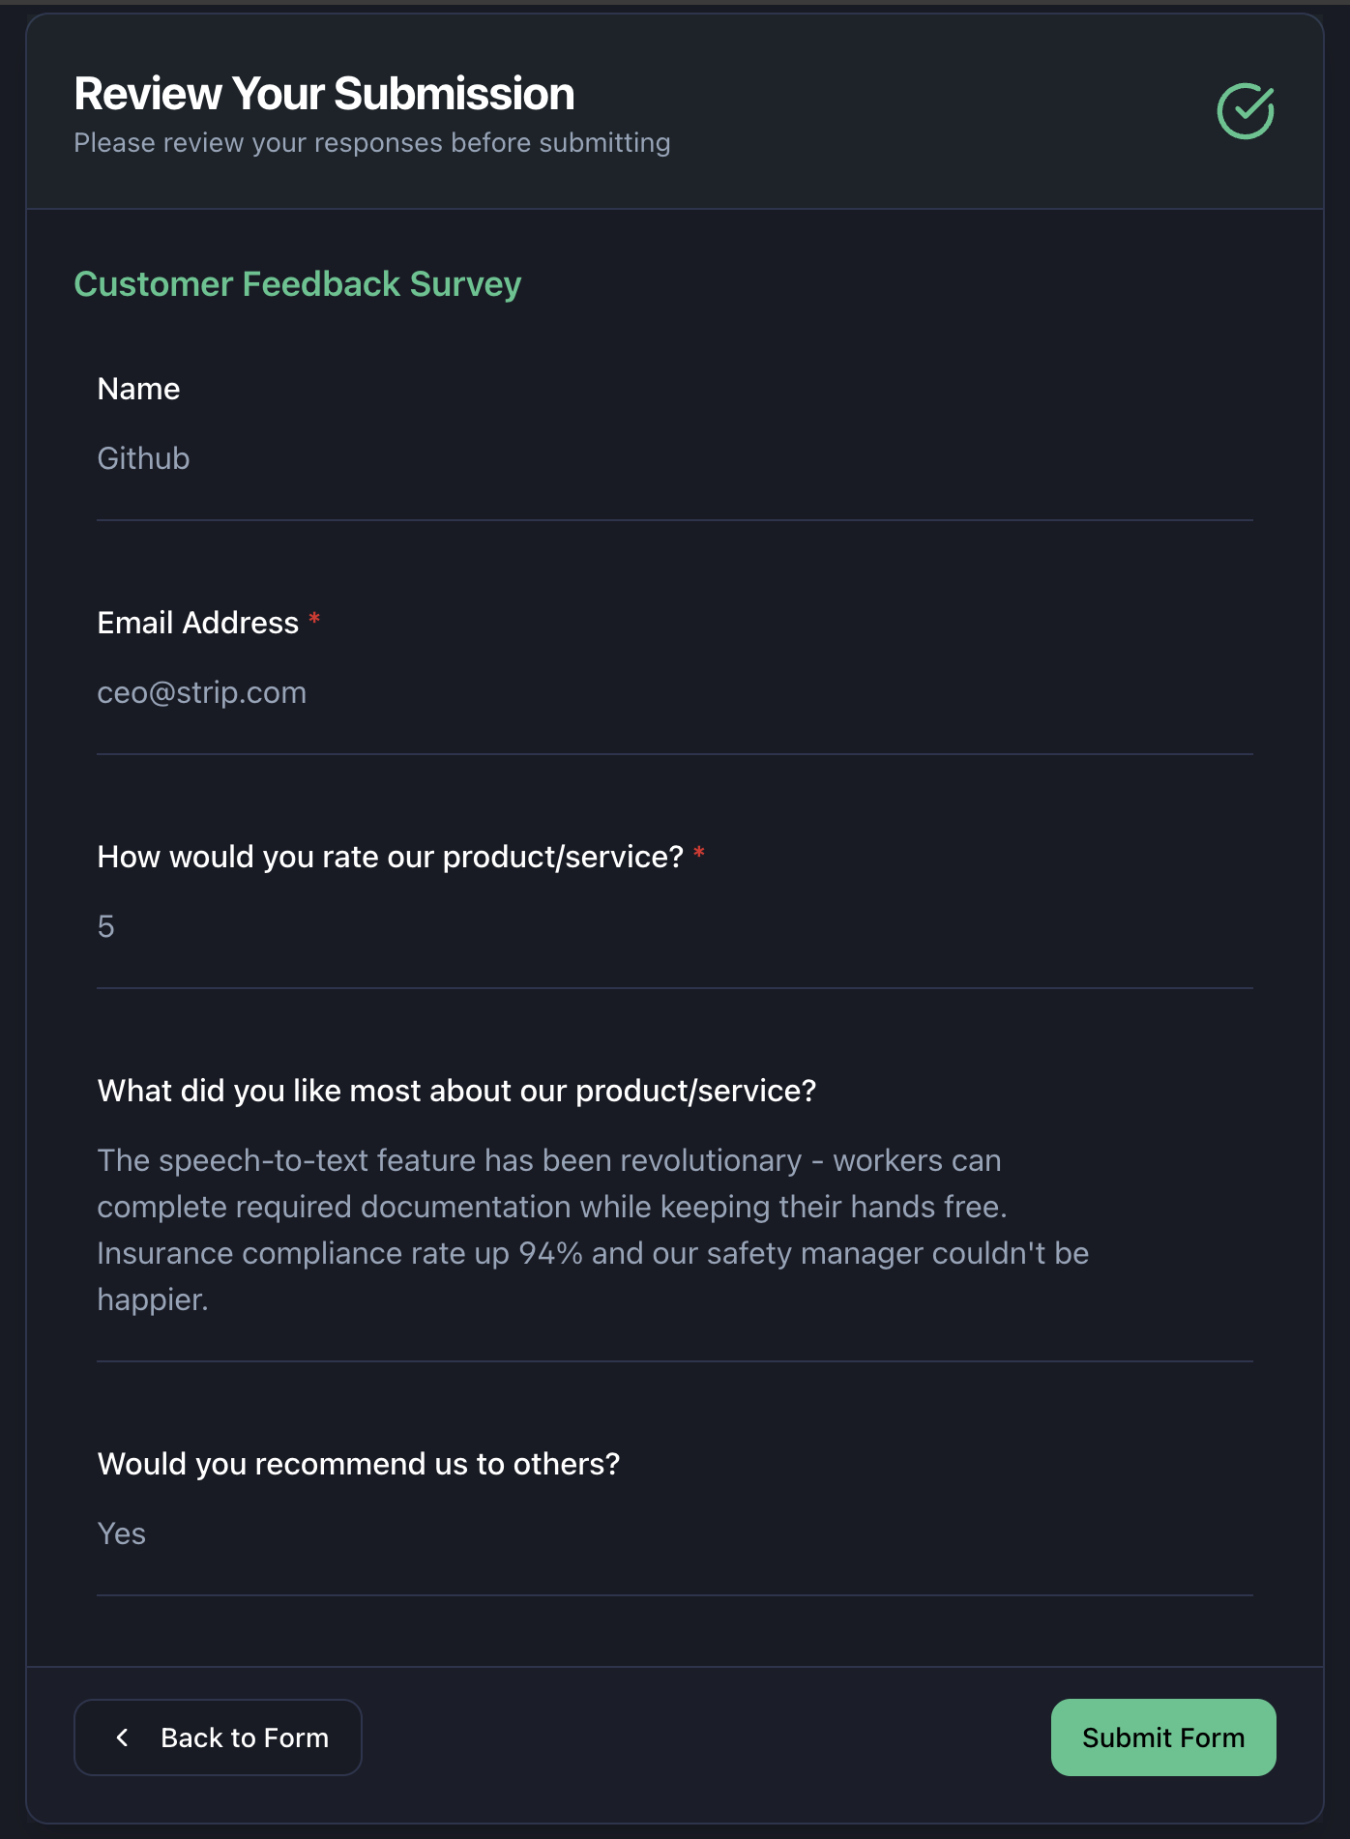The width and height of the screenshot is (1350, 1839).
Task: Click the 'What did you like most' question
Action: 456,1091
